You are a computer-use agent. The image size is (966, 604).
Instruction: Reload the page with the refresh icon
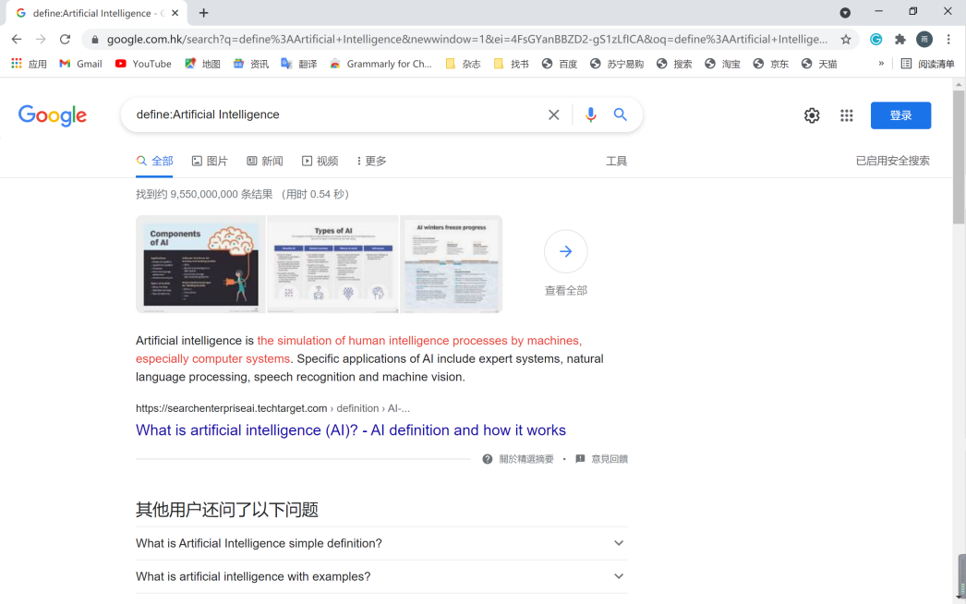[x=65, y=39]
